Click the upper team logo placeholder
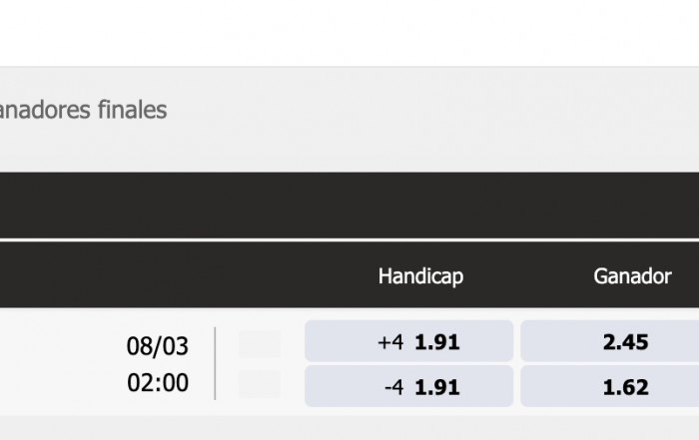Viewport: 699px width, 440px height. coord(260,344)
